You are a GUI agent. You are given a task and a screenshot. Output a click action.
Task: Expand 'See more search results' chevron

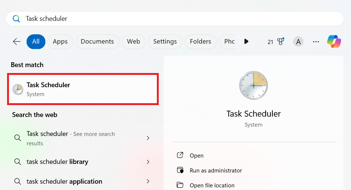pyautogui.click(x=148, y=138)
